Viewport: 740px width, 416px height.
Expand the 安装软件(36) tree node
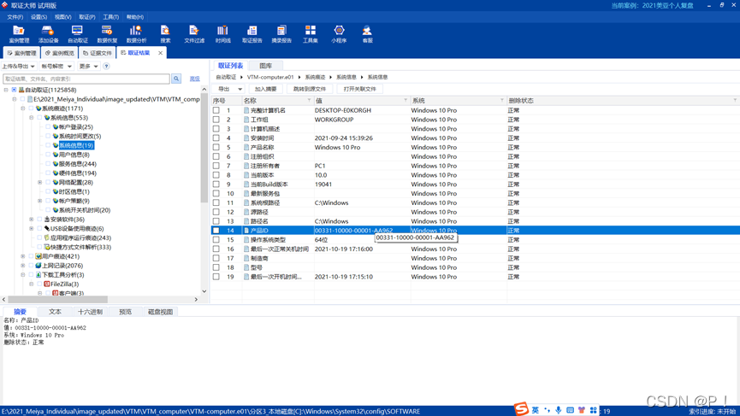(31, 220)
